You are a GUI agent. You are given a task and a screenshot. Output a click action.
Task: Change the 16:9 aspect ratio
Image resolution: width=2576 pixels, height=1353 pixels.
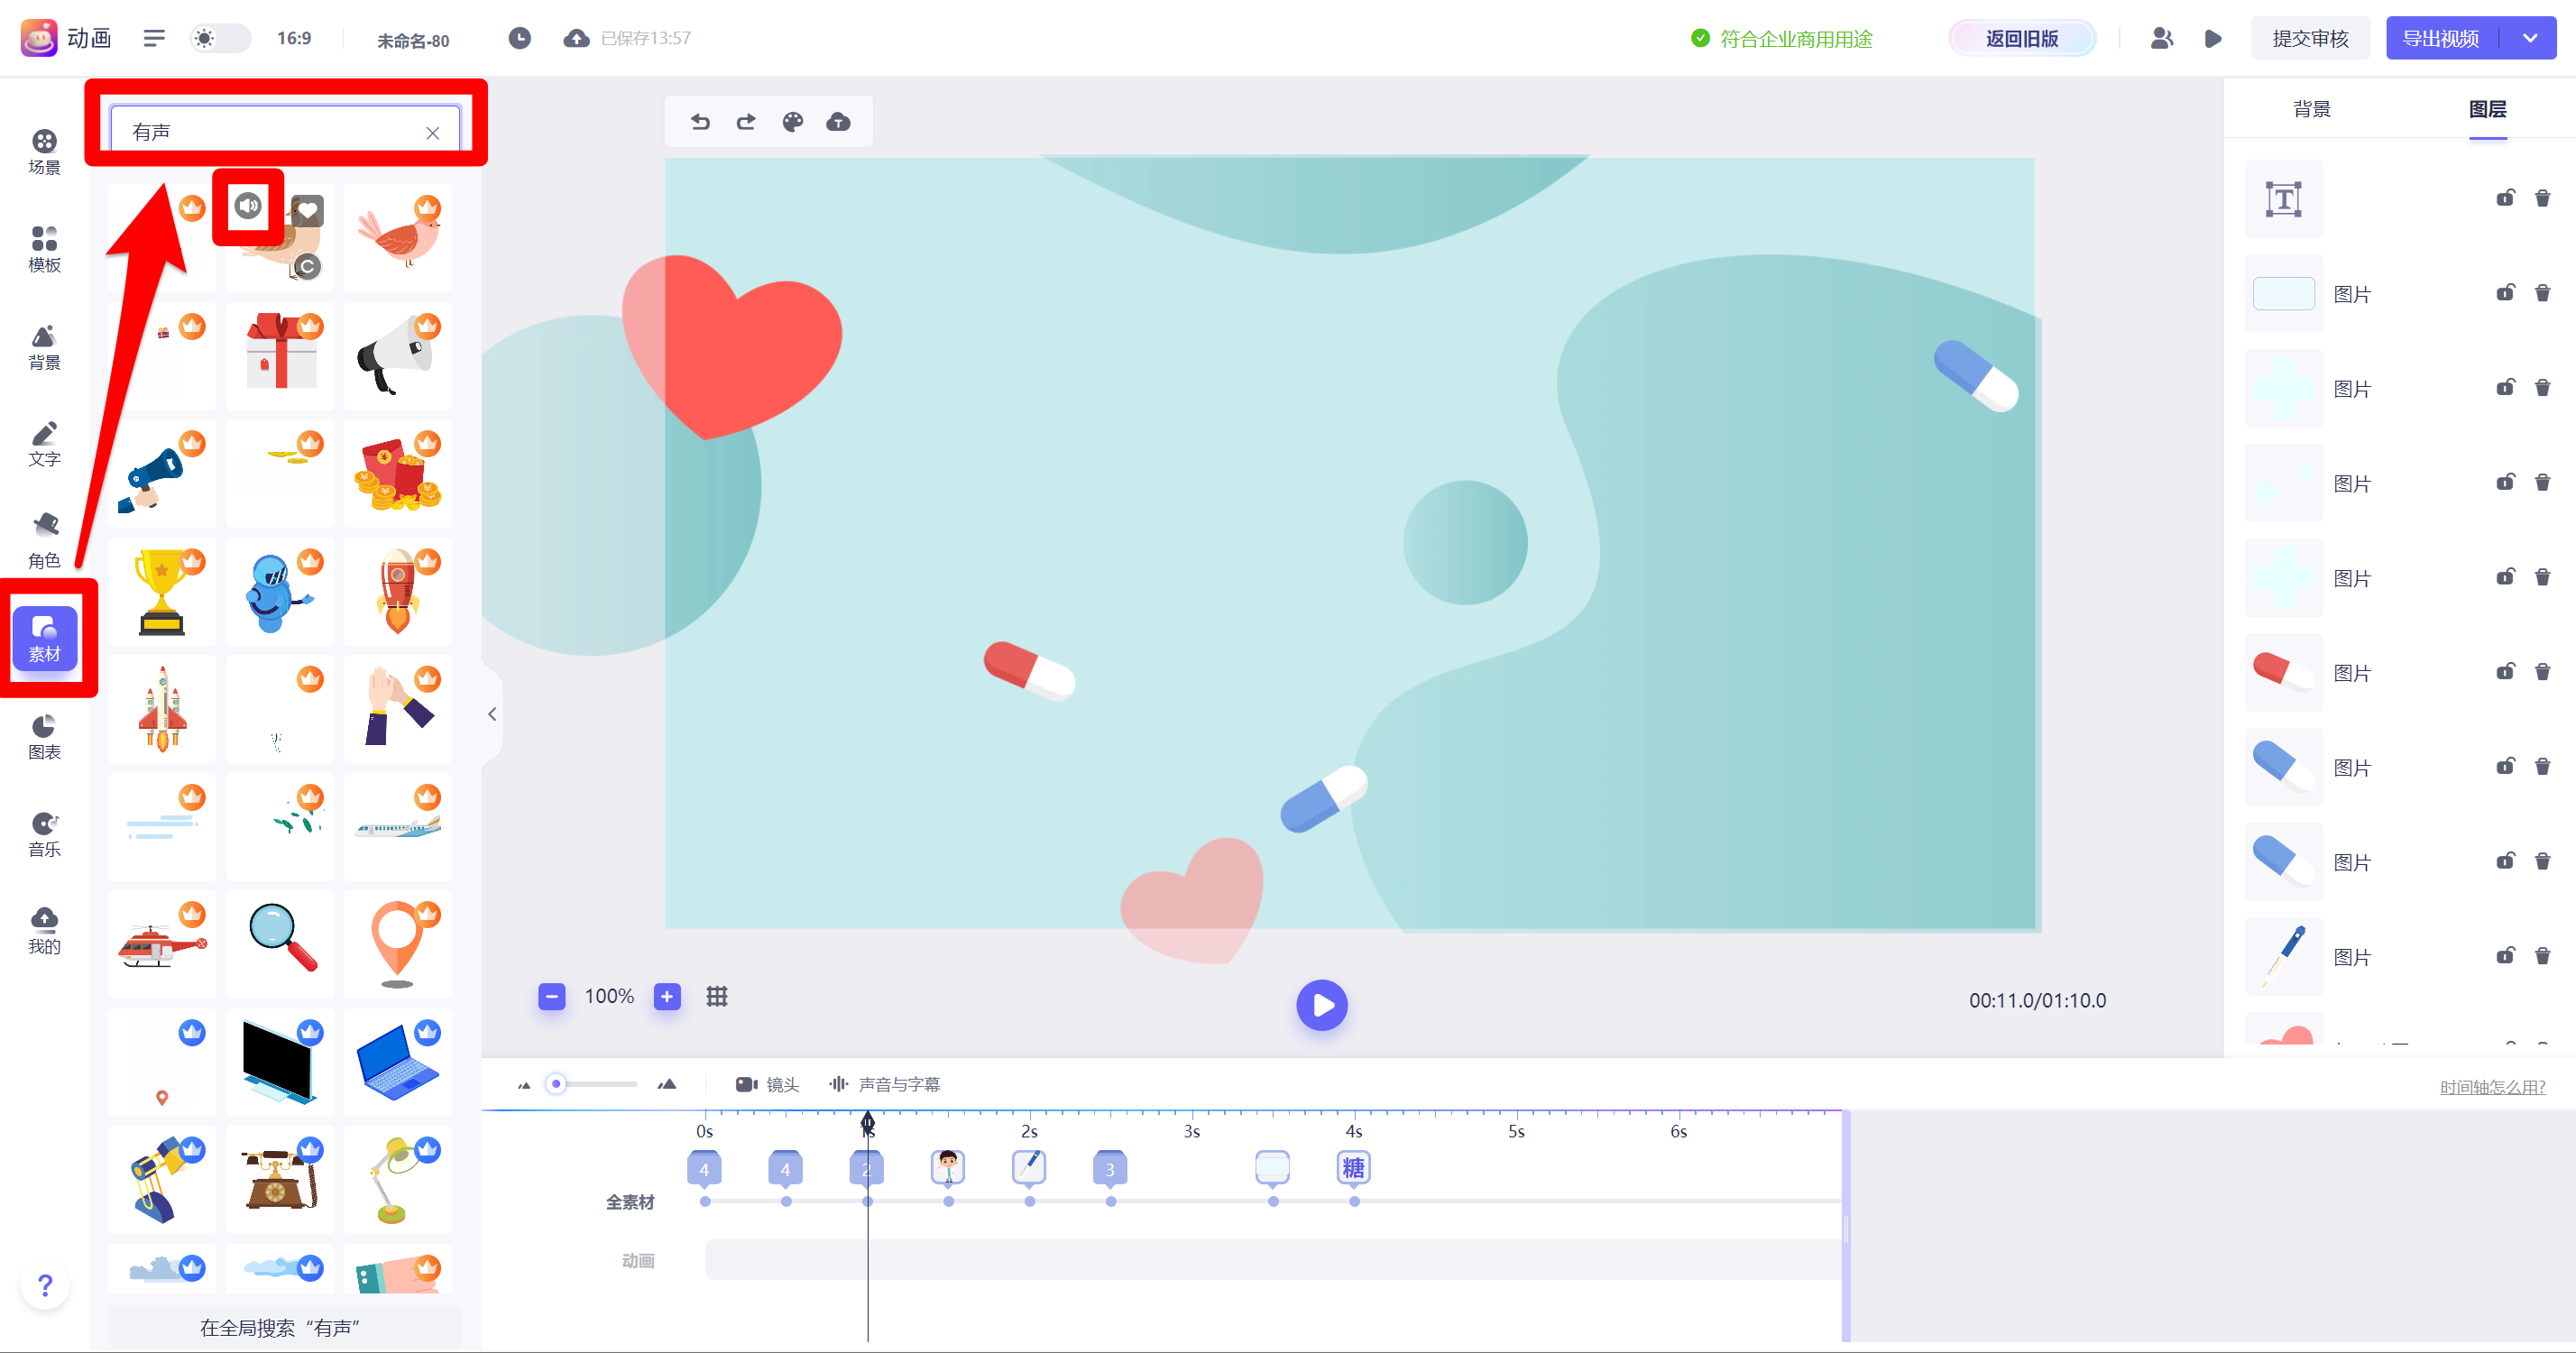pos(294,38)
